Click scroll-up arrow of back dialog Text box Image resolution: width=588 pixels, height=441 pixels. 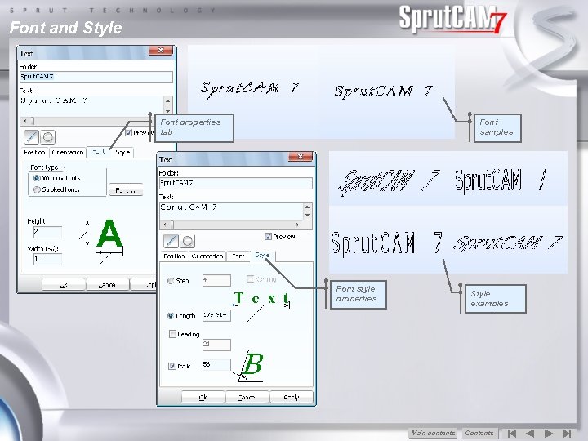(168, 100)
